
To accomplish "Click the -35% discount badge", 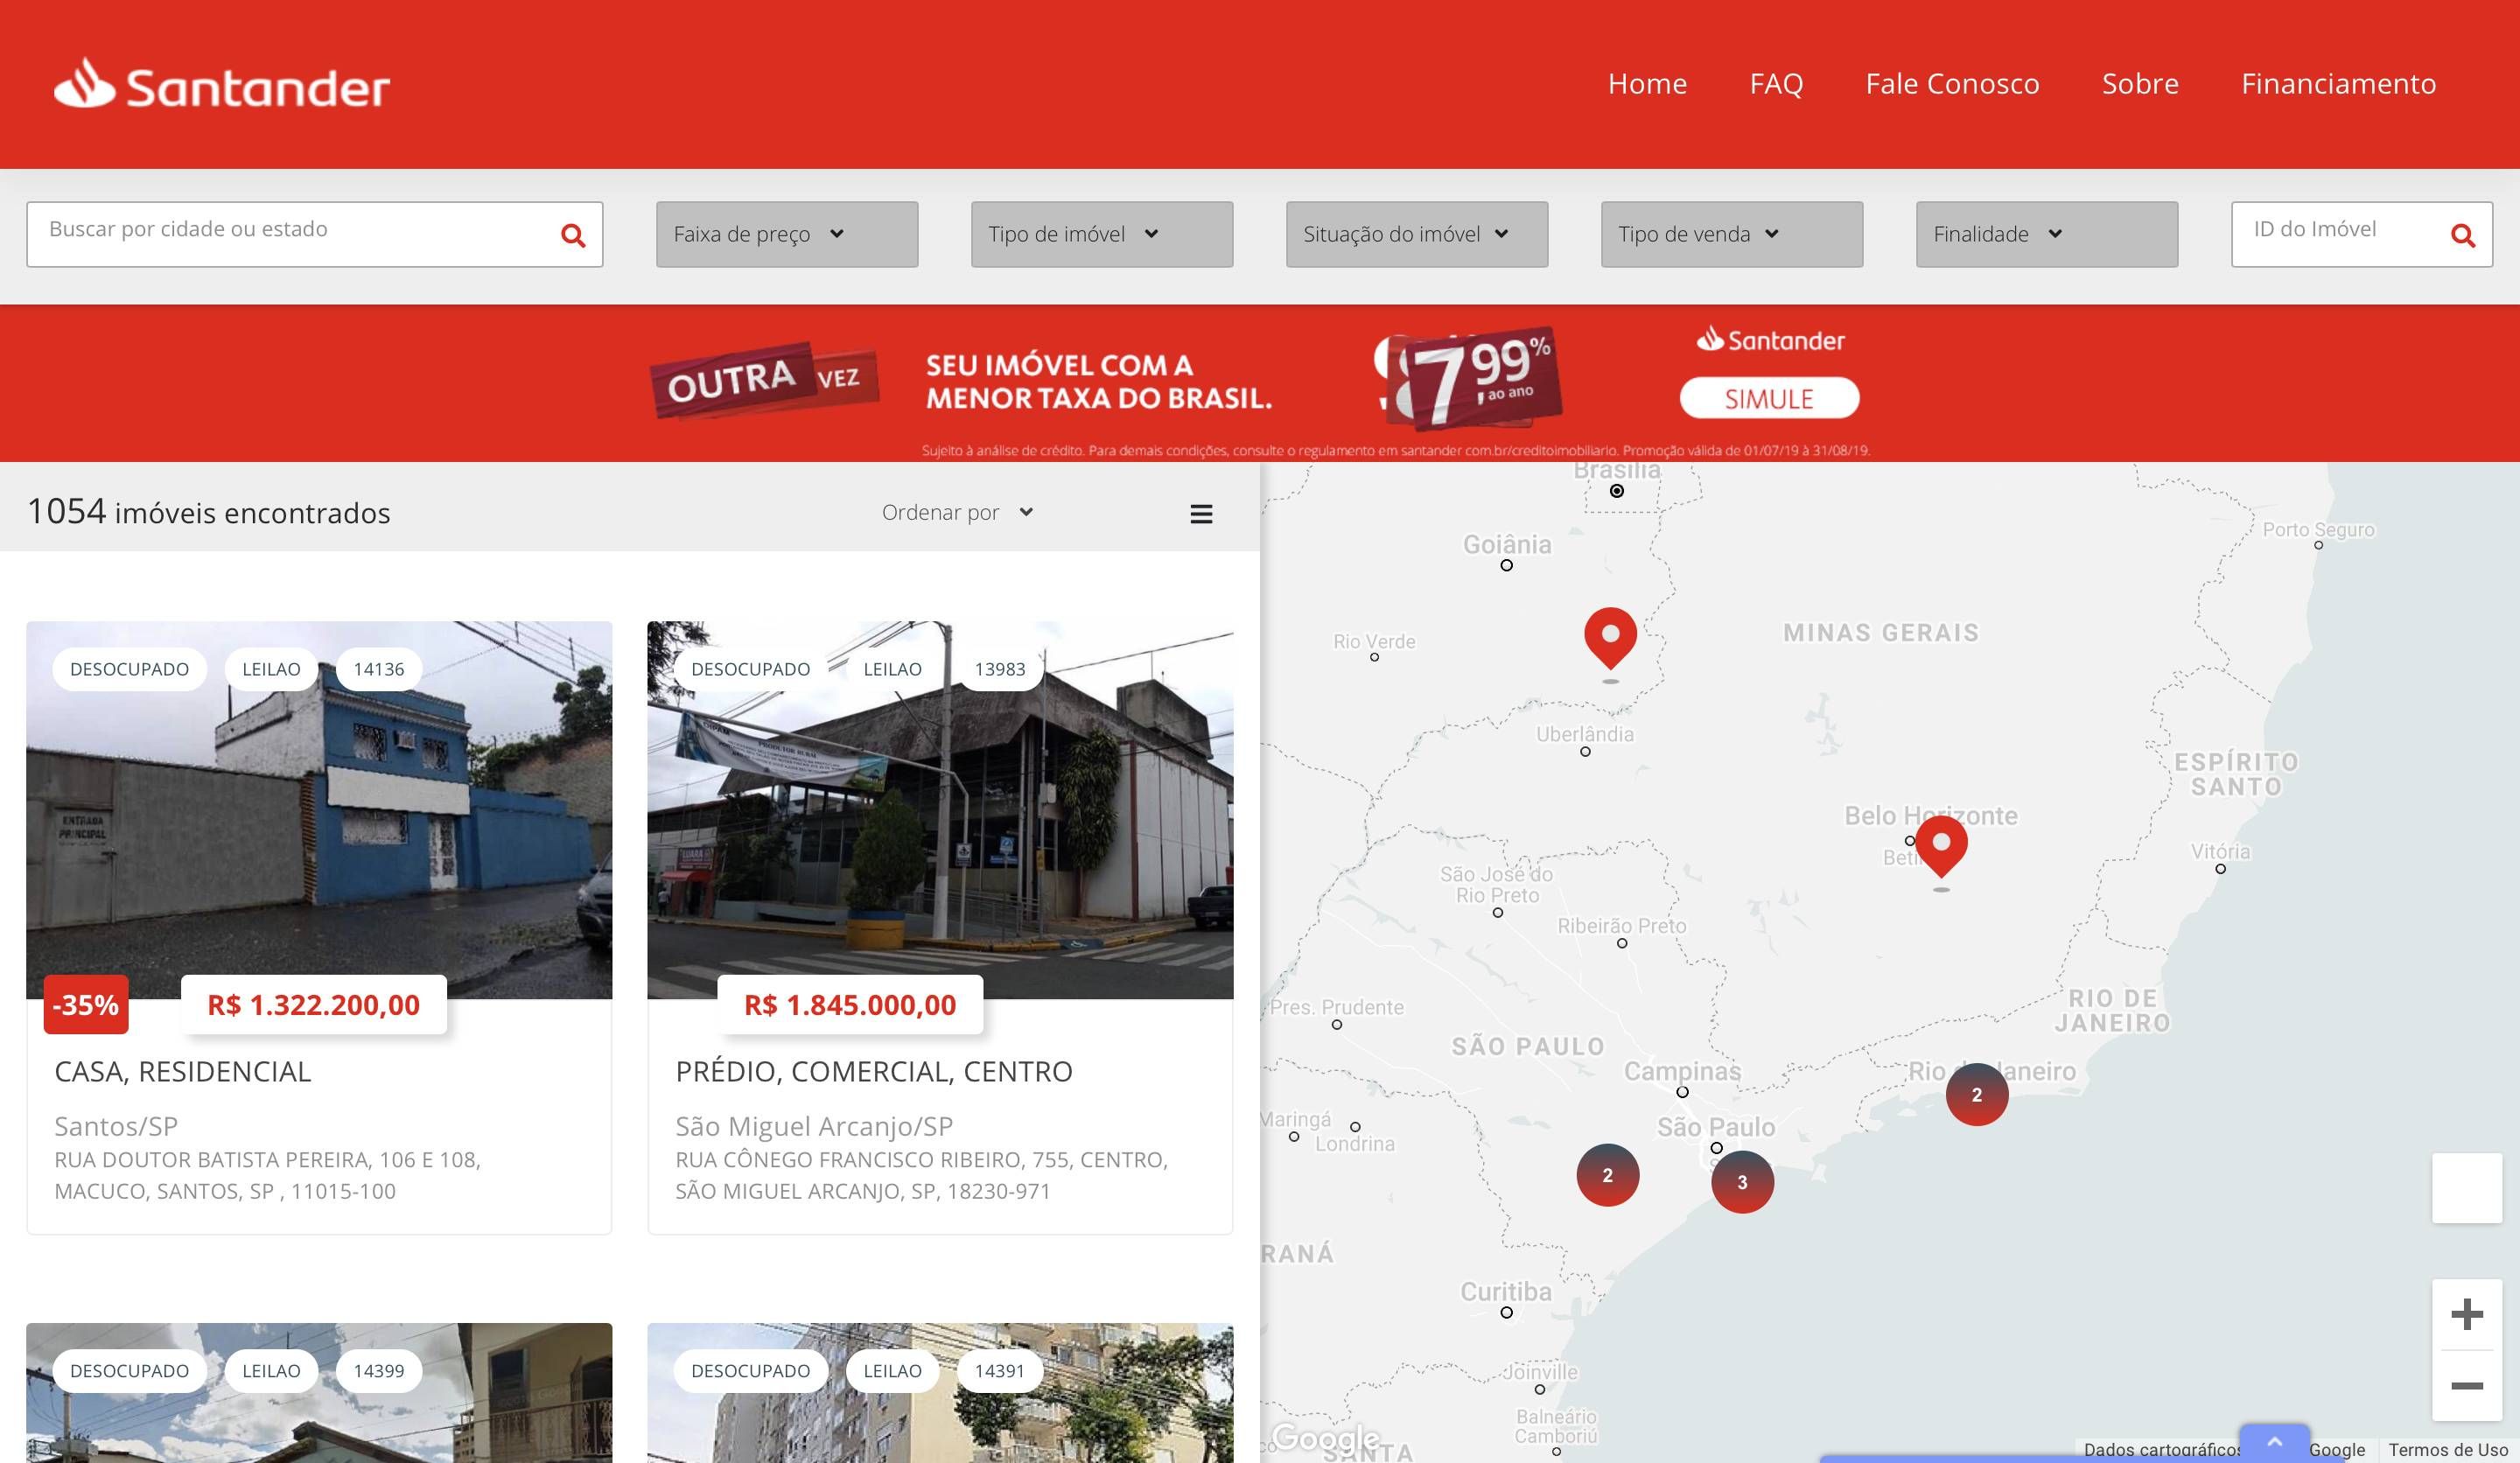I will click(86, 1005).
